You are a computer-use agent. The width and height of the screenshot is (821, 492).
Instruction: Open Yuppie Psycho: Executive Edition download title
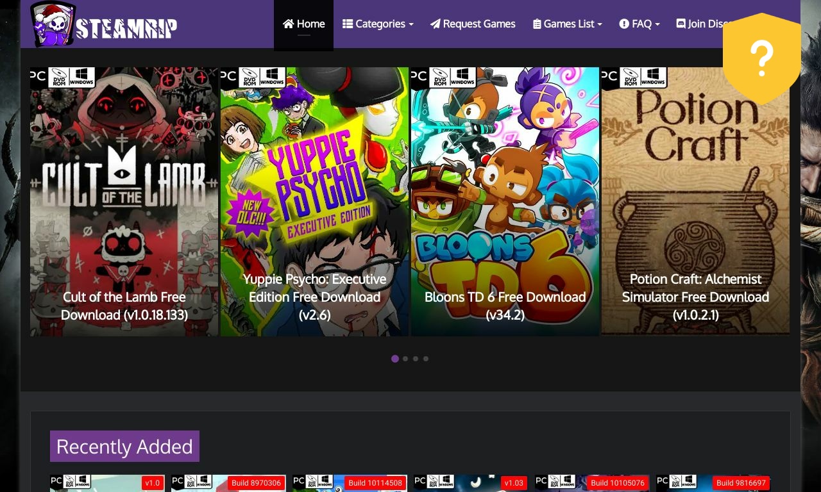[314, 297]
